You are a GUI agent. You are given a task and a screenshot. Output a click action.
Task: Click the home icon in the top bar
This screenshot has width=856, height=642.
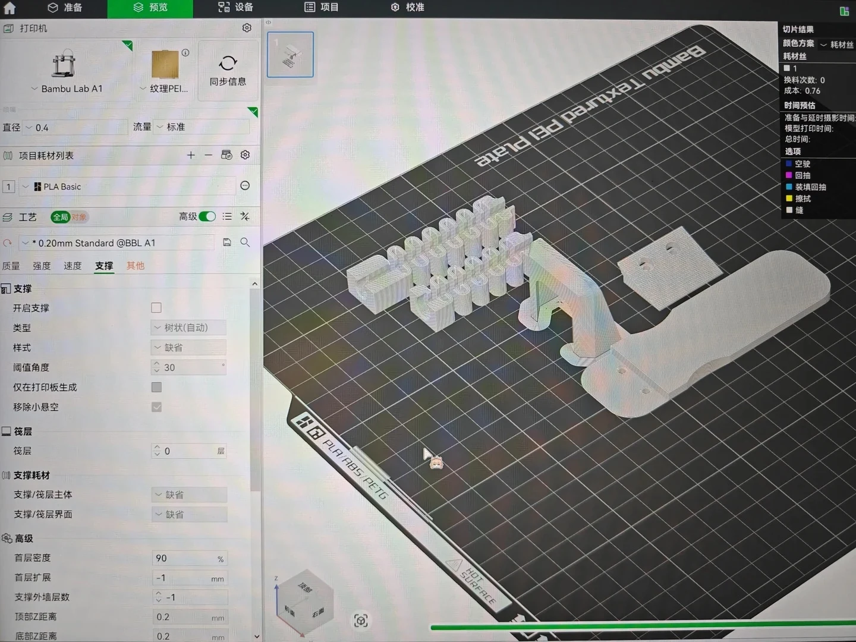(x=10, y=8)
